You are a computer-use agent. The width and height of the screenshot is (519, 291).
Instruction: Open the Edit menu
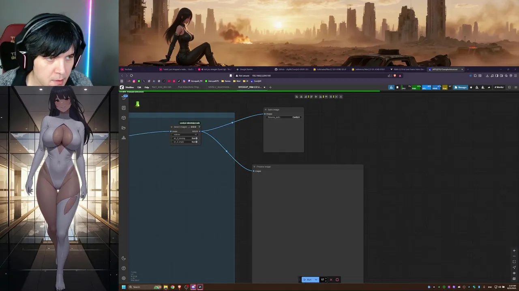[x=139, y=87]
